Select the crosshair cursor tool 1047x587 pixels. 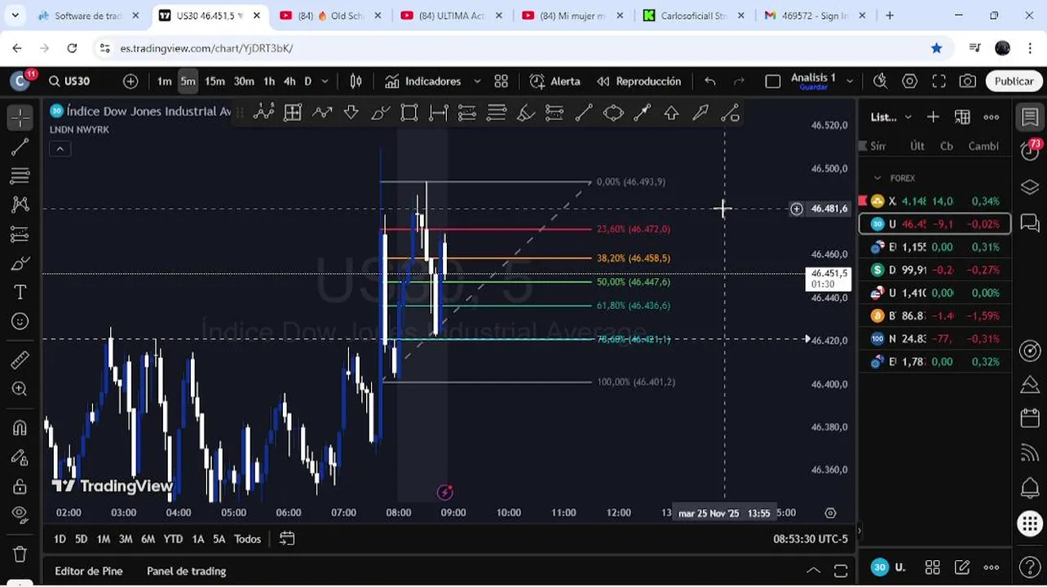click(20, 117)
